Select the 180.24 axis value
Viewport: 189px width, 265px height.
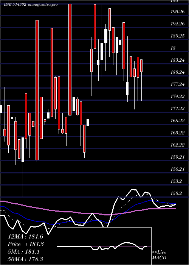click(x=177, y=72)
